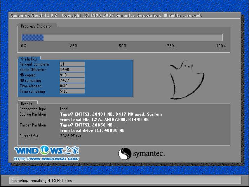Click the MB remaining value field

[72, 80]
